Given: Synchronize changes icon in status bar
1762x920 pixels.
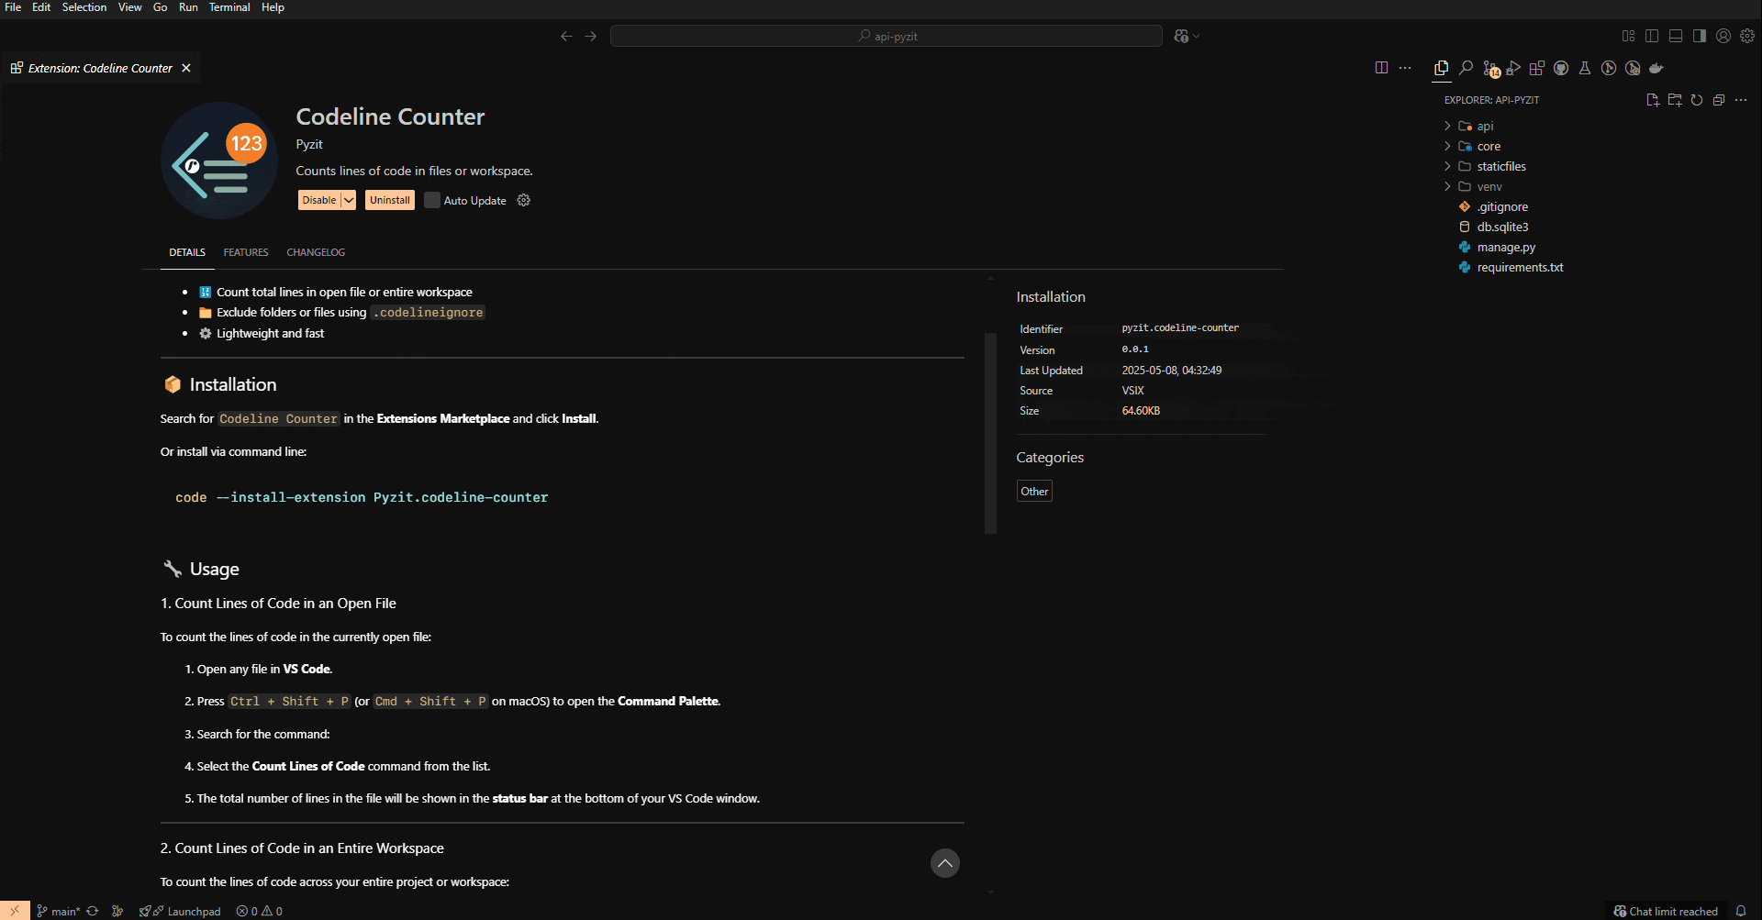Looking at the screenshot, I should 93,911.
